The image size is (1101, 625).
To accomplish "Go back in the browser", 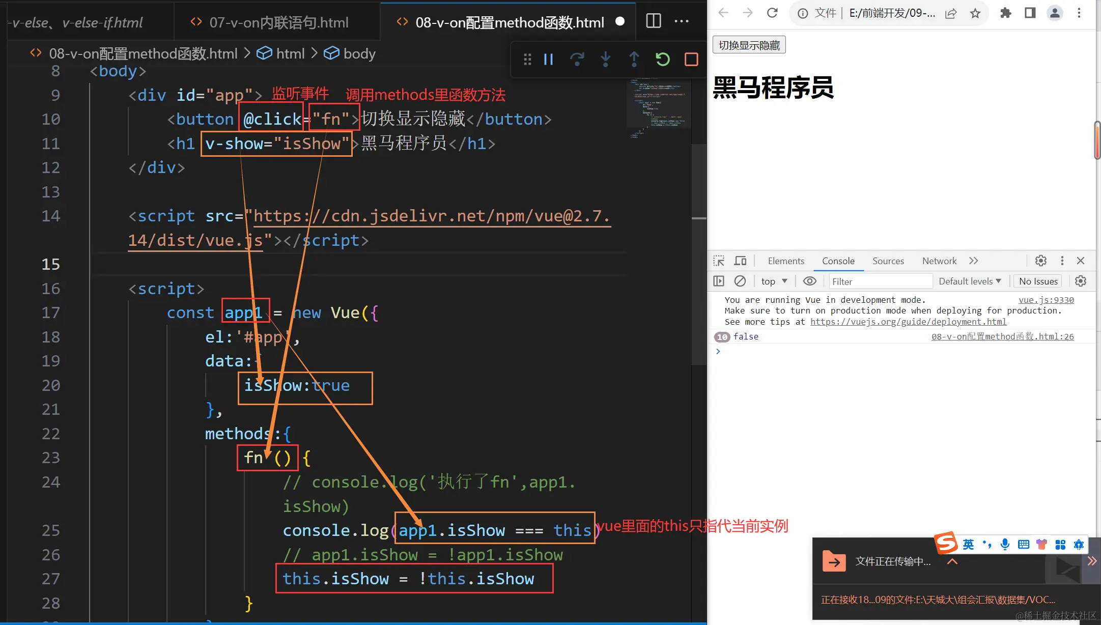I will click(723, 13).
